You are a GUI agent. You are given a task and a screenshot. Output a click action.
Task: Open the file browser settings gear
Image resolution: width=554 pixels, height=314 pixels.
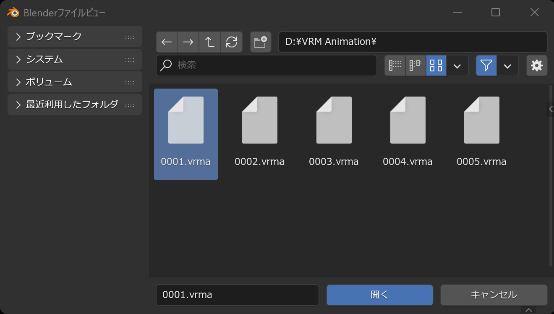536,65
